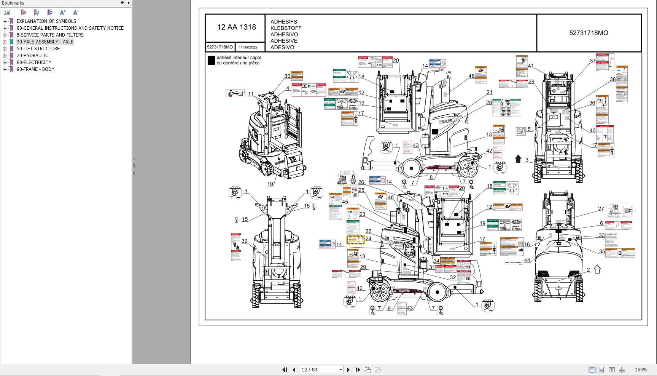The width and height of the screenshot is (657, 376).
Task: Jump to the first page
Action: pyautogui.click(x=285, y=370)
